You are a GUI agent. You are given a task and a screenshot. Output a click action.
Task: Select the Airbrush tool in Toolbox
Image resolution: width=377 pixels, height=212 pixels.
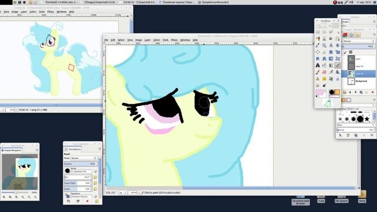click(x=331, y=72)
